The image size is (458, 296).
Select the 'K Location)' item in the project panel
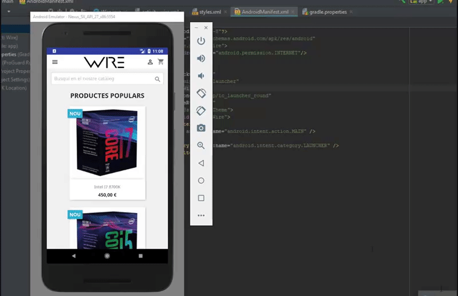coord(14,88)
